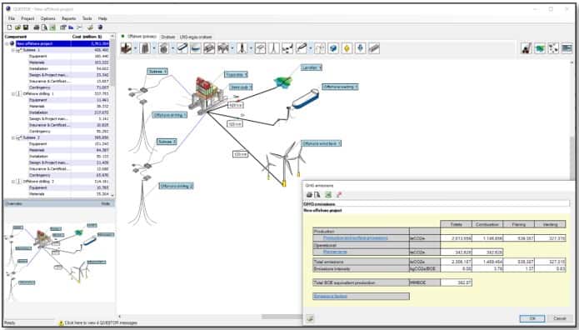
Task: Select the blue cube component icon
Action: pos(333,48)
